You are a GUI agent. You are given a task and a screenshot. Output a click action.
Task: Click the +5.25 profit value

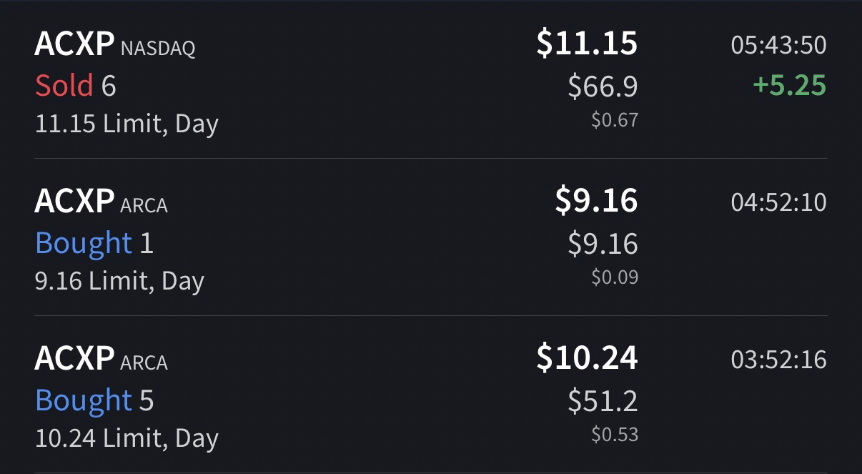789,86
